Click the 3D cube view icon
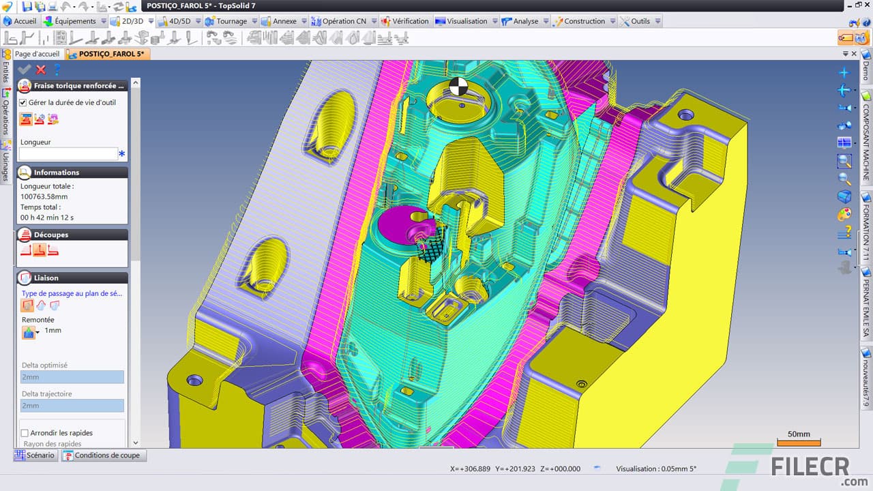The image size is (873, 491). [x=844, y=197]
